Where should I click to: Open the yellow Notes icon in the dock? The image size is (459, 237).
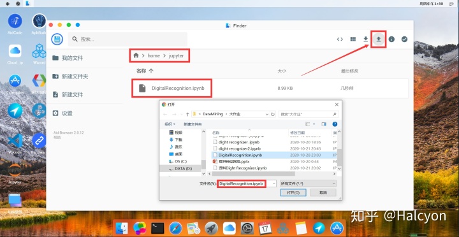coord(301,228)
